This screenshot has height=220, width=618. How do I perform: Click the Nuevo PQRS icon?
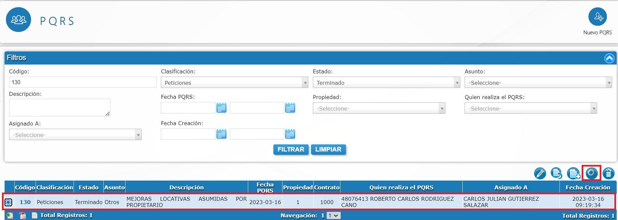point(597,17)
